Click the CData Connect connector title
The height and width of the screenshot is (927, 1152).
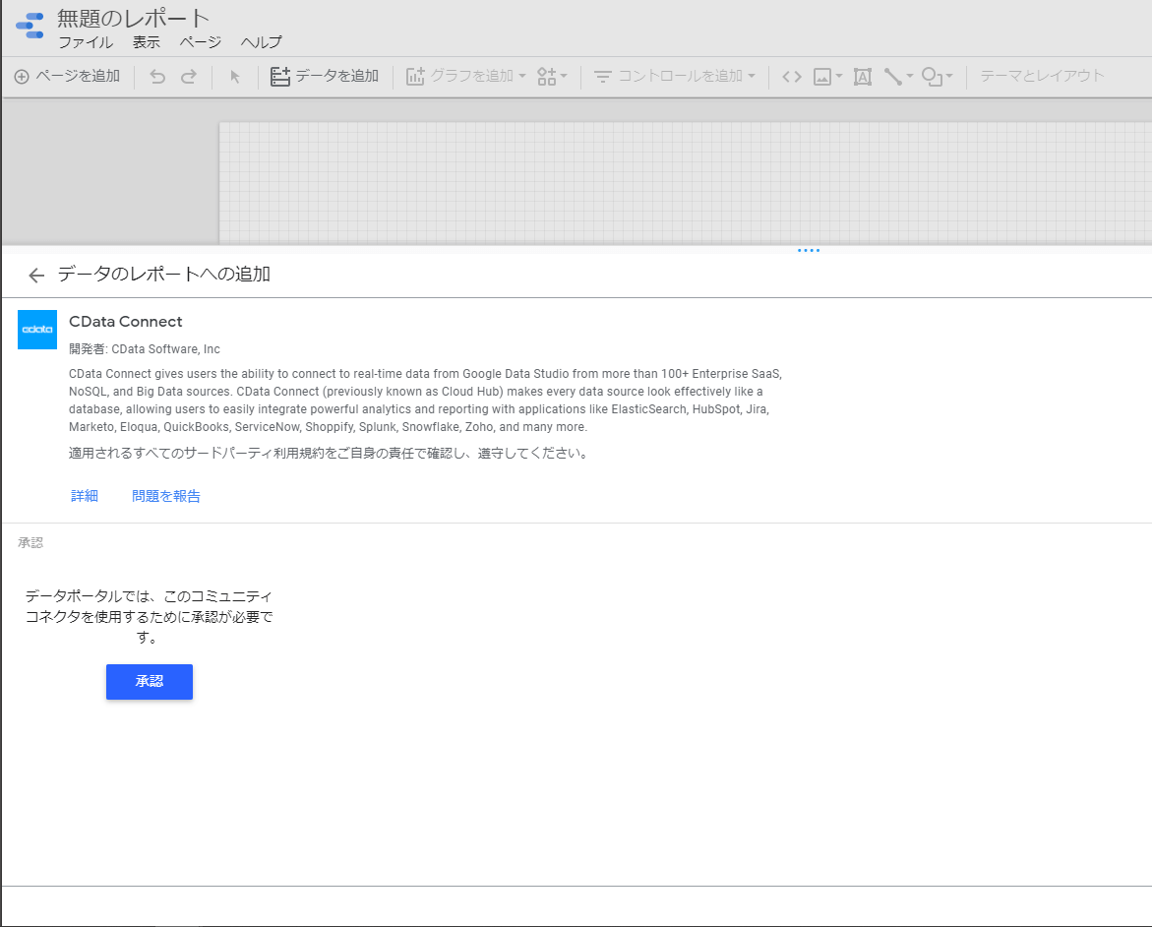click(126, 321)
